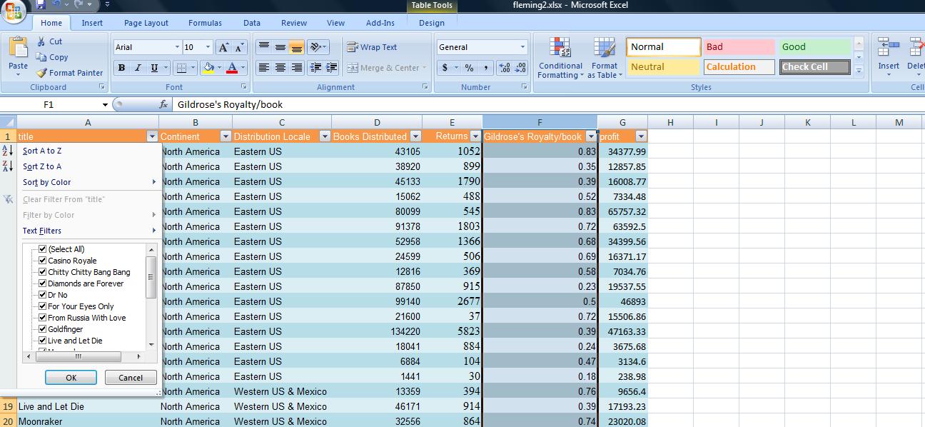The image size is (925, 427).
Task: Uncheck Chitty Chitty Bang Bang filter
Action: [43, 272]
